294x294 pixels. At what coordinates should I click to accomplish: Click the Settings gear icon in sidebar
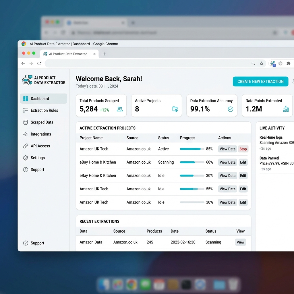26,158
